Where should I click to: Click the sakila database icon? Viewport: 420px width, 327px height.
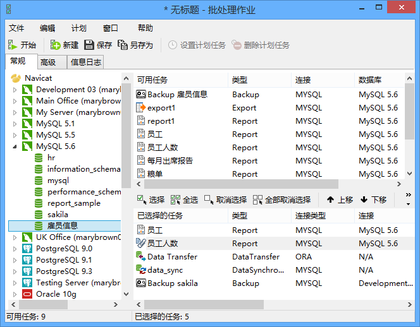[x=39, y=215]
